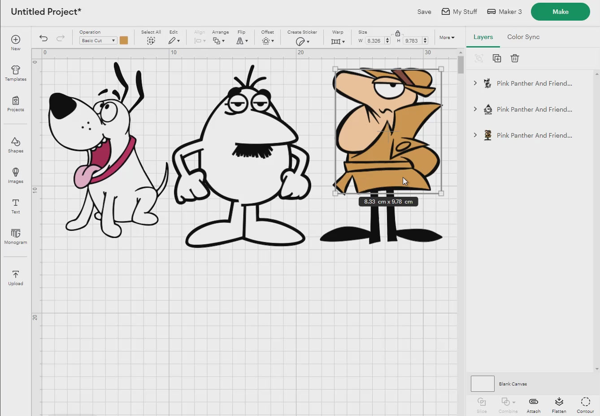The image size is (600, 416).
Task: Open the Align dropdown
Action: point(200,41)
